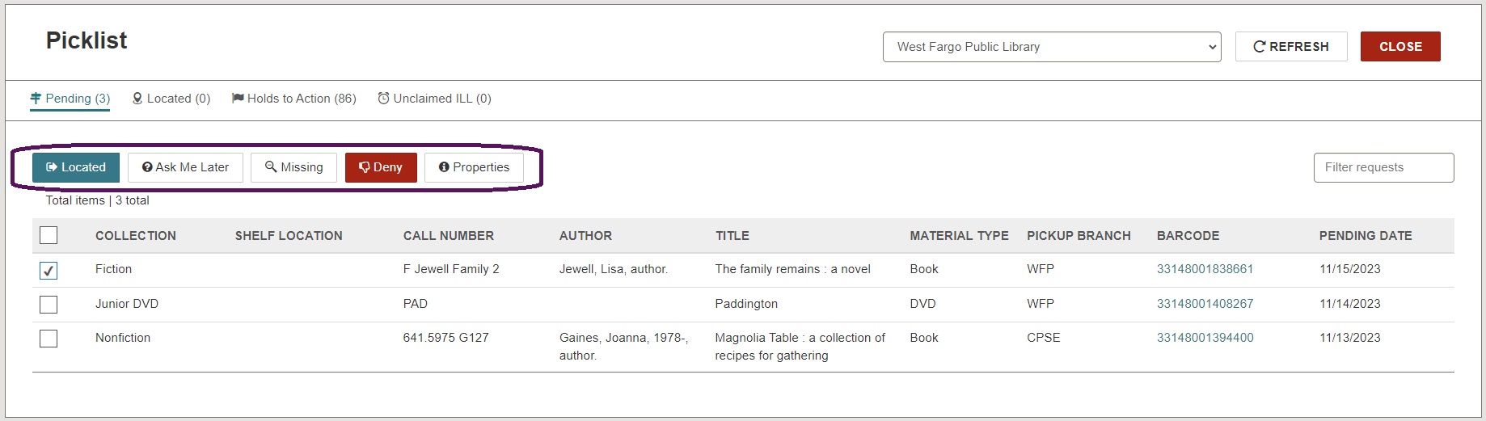Uncheck The family remains row checkbox
The image size is (1486, 421).
[49, 271]
